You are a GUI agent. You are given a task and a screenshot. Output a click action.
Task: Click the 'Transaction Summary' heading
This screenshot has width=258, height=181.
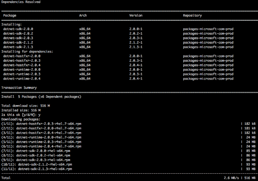pos(19,88)
